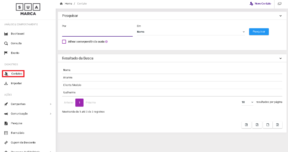Click Novo Contato link
This screenshot has height=152, width=288.
click(x=260, y=4)
